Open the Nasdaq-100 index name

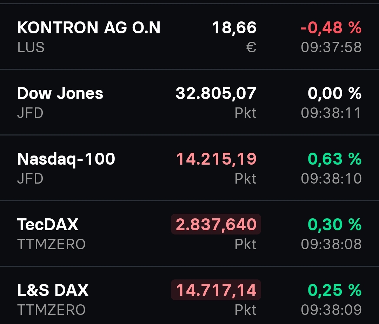[66, 159]
